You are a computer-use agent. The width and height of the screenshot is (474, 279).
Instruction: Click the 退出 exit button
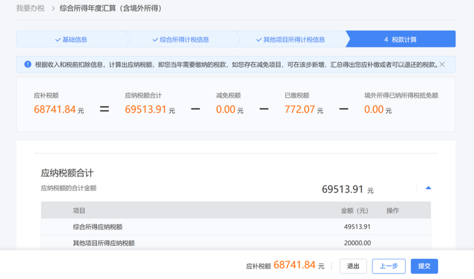click(353, 266)
